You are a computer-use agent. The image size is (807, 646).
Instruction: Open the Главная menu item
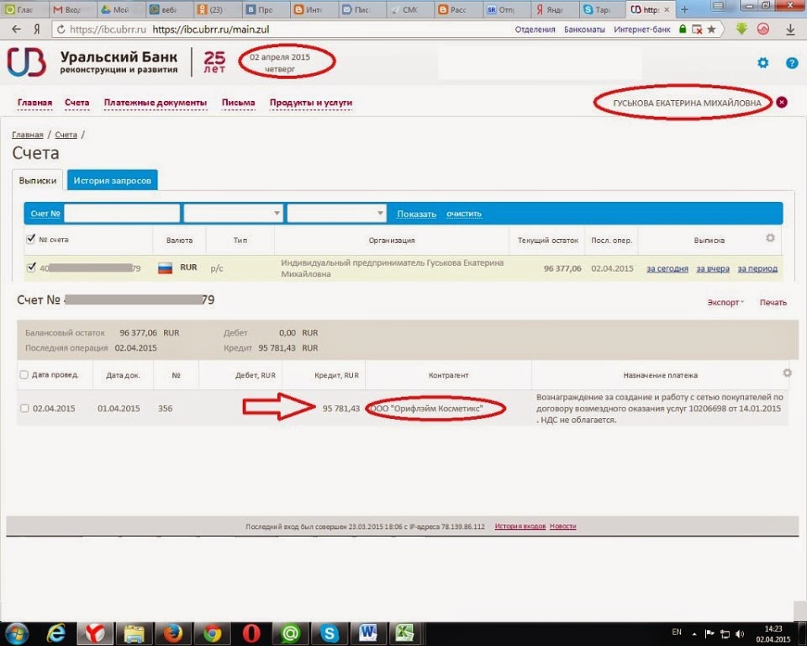tap(35, 103)
